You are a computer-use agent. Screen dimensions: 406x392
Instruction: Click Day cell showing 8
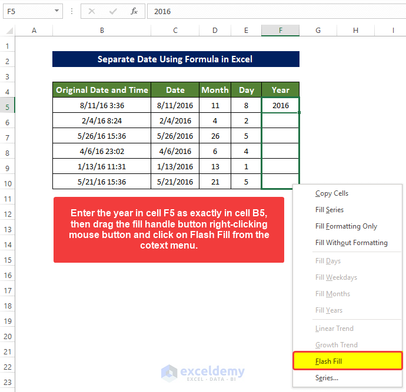[246, 105]
